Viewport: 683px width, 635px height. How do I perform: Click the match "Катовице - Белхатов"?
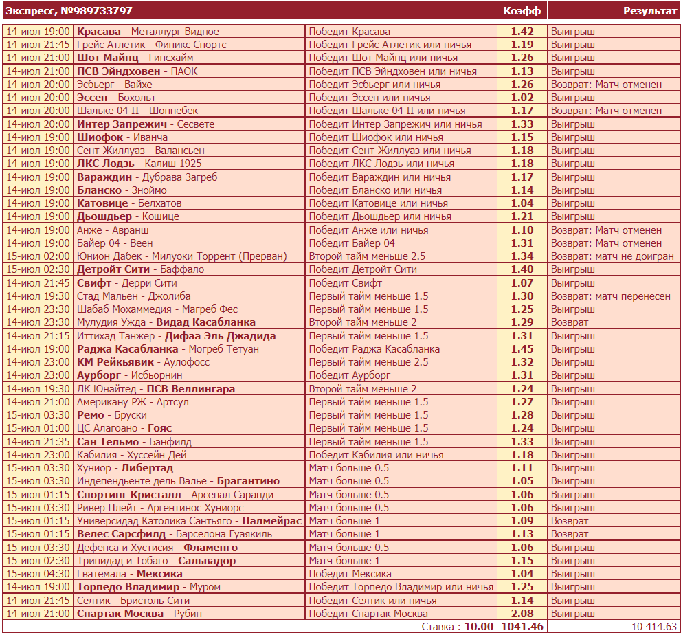click(x=129, y=203)
